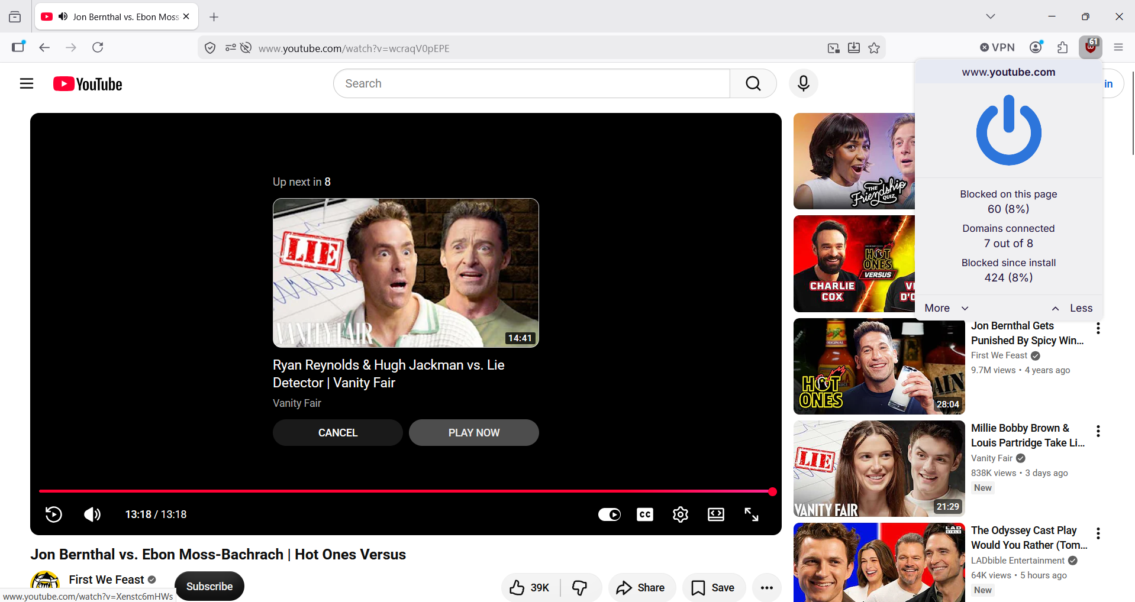Open the Friendship Quiz thumbnail

click(x=854, y=161)
